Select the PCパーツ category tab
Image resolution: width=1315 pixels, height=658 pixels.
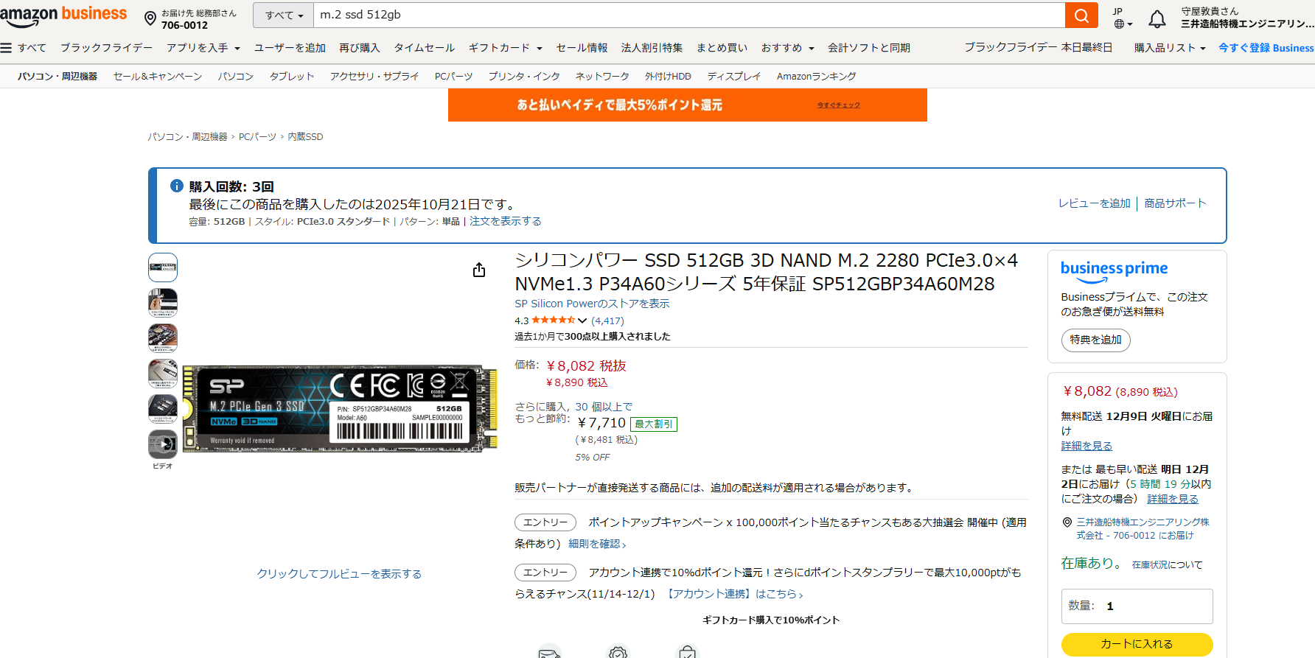(453, 77)
